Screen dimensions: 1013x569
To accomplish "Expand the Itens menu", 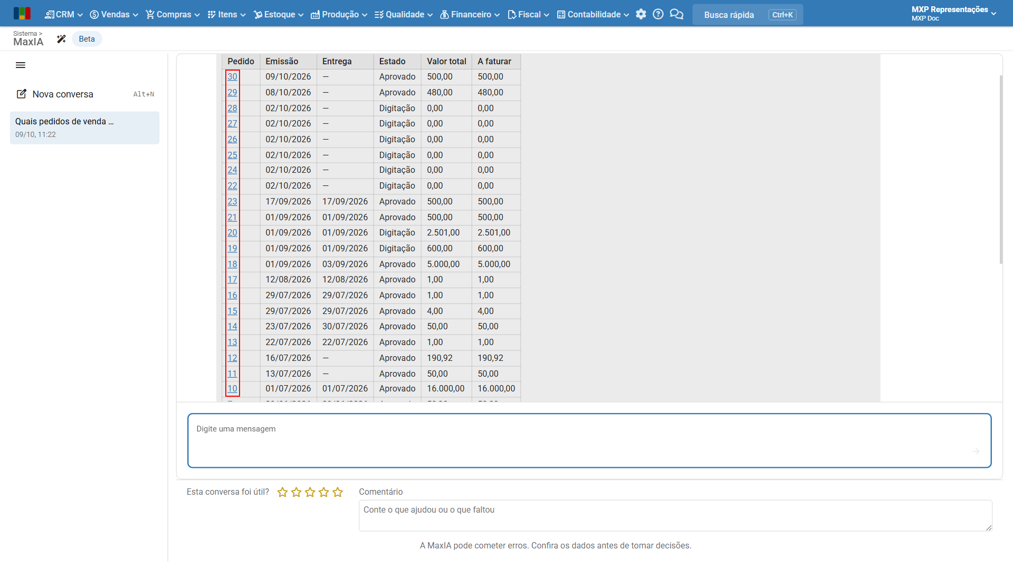I will [227, 14].
